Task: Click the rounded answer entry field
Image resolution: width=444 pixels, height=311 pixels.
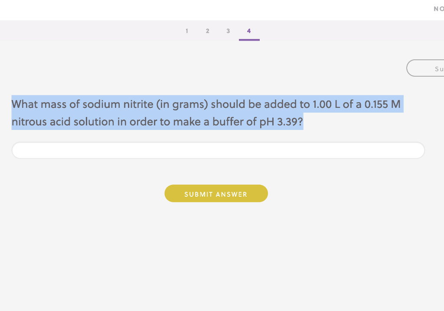Action: tap(218, 150)
